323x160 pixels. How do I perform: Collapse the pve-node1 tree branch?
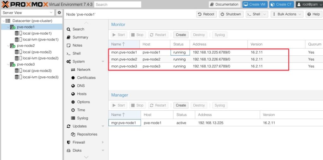tap(8, 27)
